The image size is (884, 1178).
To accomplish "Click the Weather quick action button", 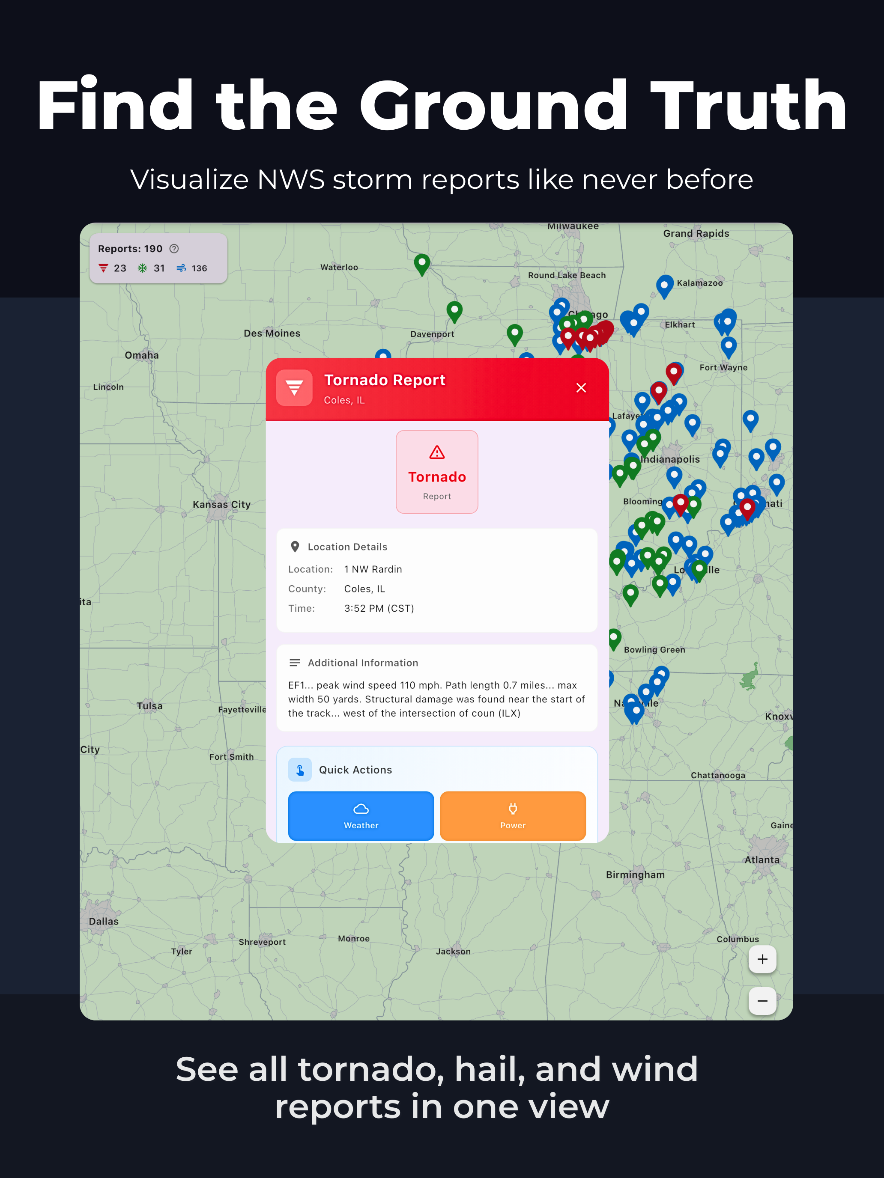I will click(361, 815).
